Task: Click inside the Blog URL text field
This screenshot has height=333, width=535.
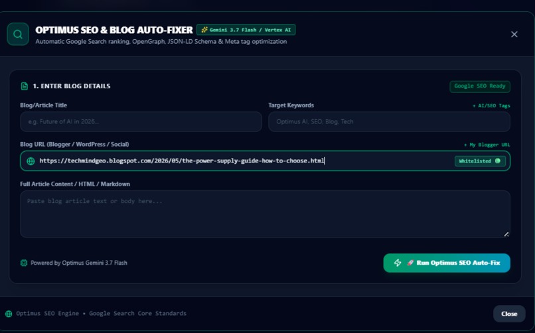Action: [265, 161]
